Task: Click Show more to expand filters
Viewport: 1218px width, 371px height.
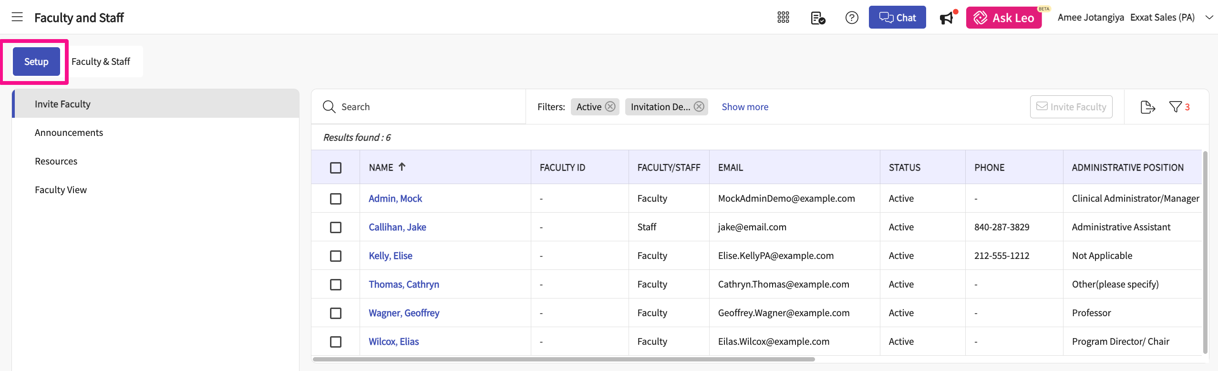Action: pos(744,107)
